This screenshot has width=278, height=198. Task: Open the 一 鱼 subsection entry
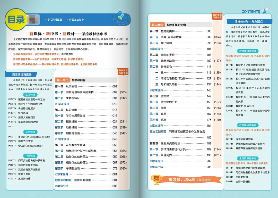[x=183, y=73]
